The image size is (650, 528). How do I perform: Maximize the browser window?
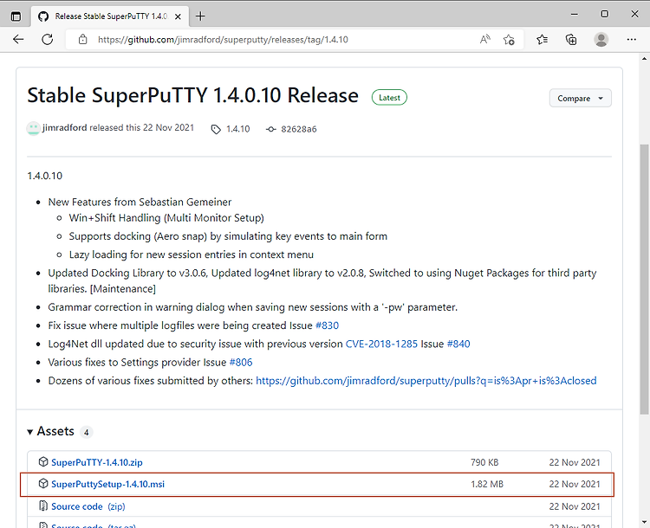coord(604,15)
